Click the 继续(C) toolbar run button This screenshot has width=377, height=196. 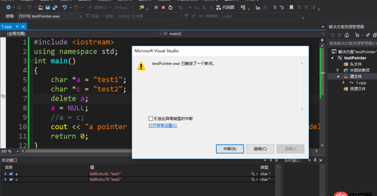coord(98,8)
